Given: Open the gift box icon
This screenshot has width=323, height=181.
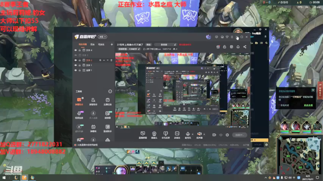Looking at the screenshot, I should [218, 47].
